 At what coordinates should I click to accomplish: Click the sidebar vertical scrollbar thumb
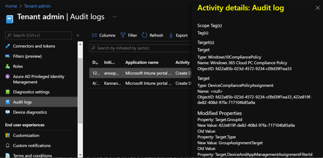coord(80,91)
